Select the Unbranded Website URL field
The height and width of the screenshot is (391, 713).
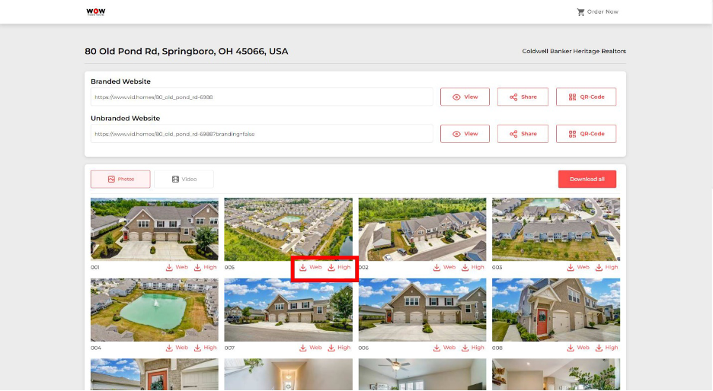point(261,134)
